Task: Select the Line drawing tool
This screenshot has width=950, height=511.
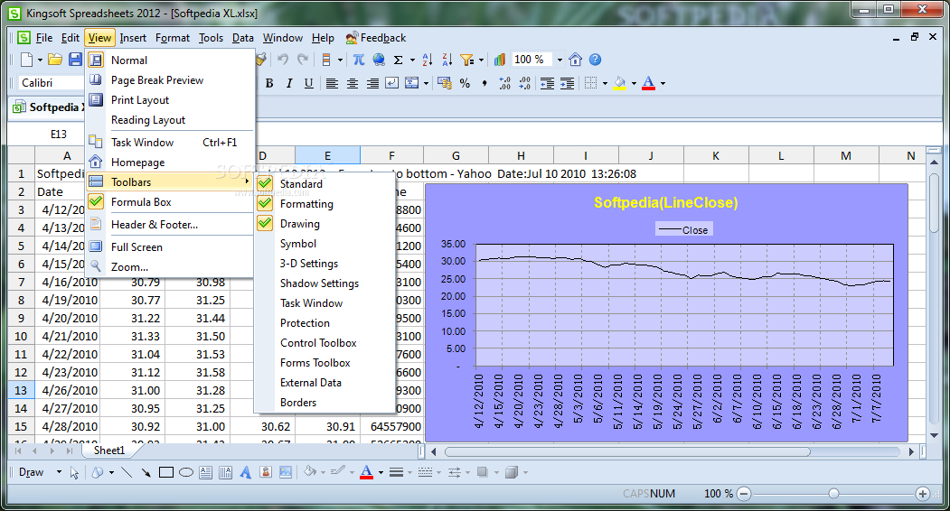Action: click(127, 472)
